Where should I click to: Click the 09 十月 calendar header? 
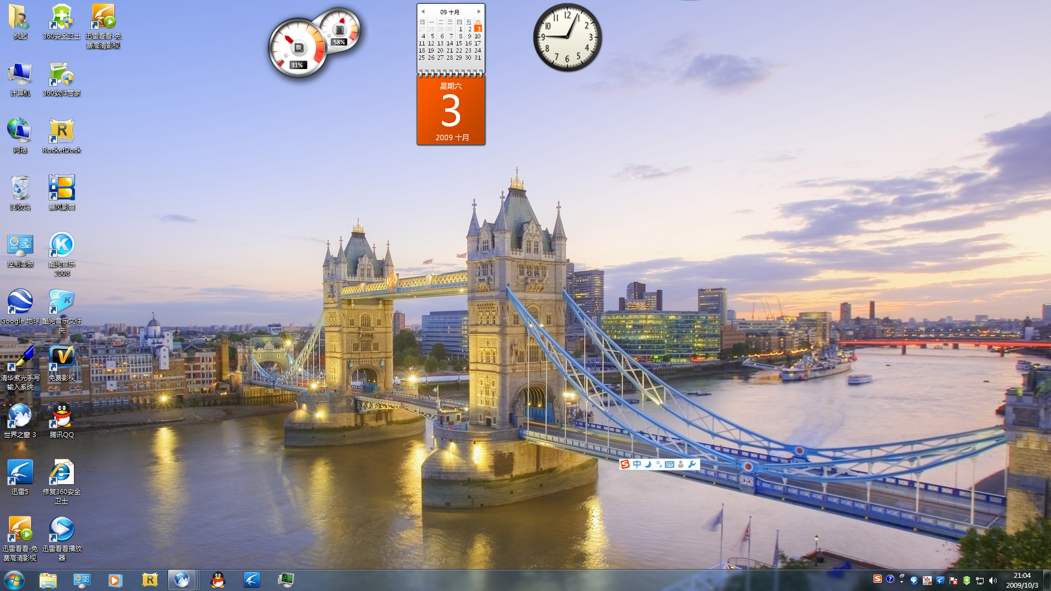(450, 12)
